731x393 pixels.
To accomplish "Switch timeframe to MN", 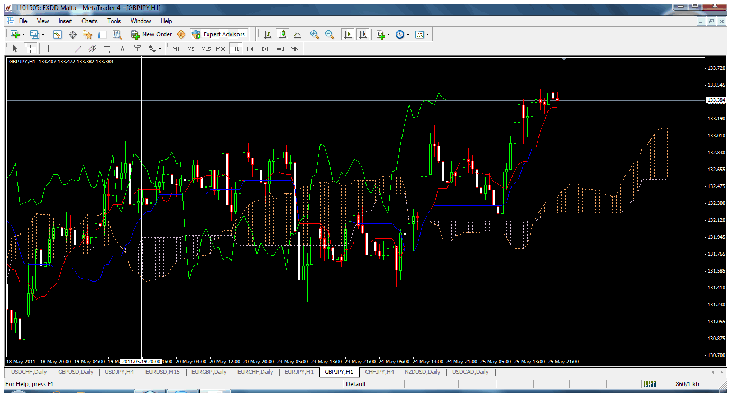I will (x=295, y=49).
